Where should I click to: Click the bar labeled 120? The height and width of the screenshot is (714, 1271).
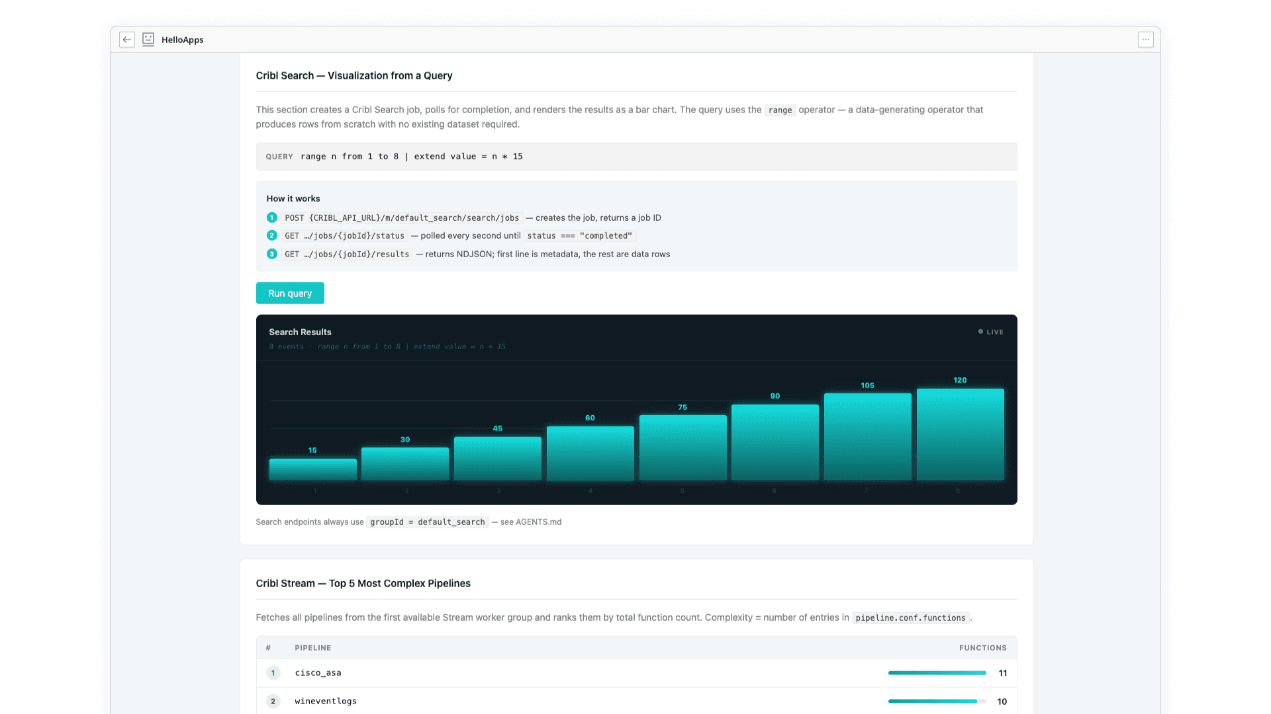(x=961, y=434)
